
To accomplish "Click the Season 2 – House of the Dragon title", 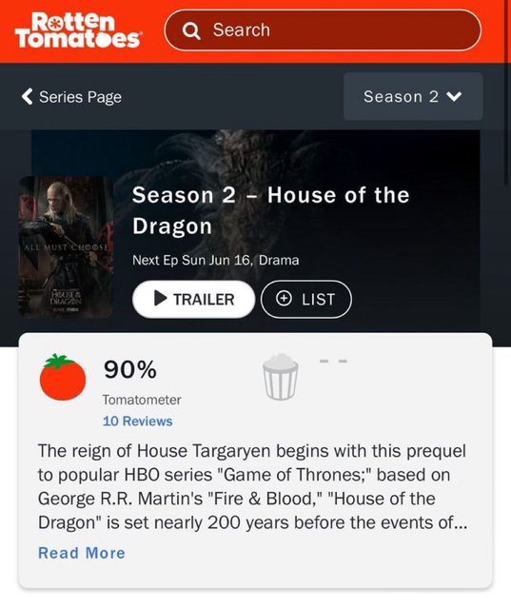I will point(270,210).
